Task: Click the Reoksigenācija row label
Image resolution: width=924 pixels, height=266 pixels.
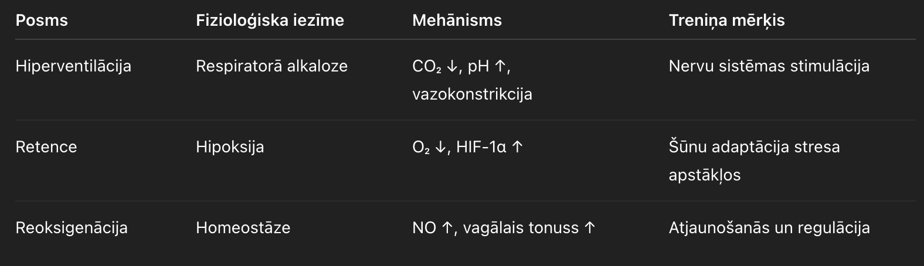Action: [72, 227]
